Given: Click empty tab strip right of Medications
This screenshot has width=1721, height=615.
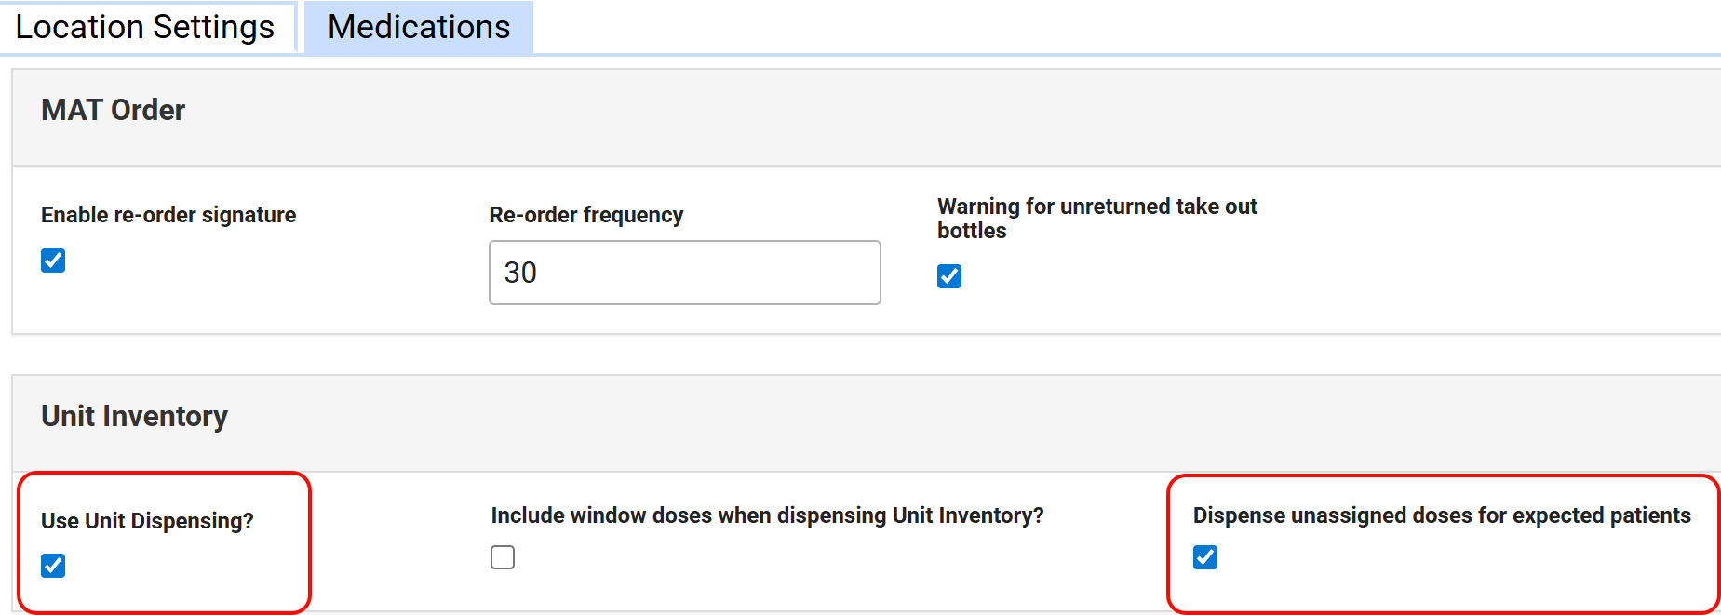Looking at the screenshot, I should (1117, 27).
